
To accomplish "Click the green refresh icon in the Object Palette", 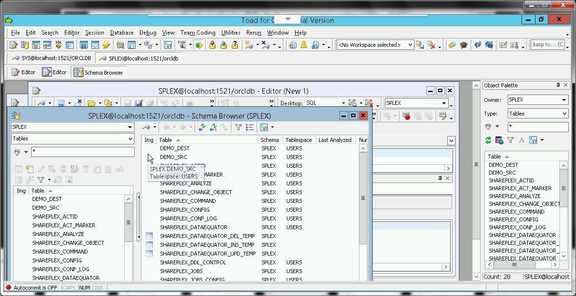I will [x=488, y=140].
